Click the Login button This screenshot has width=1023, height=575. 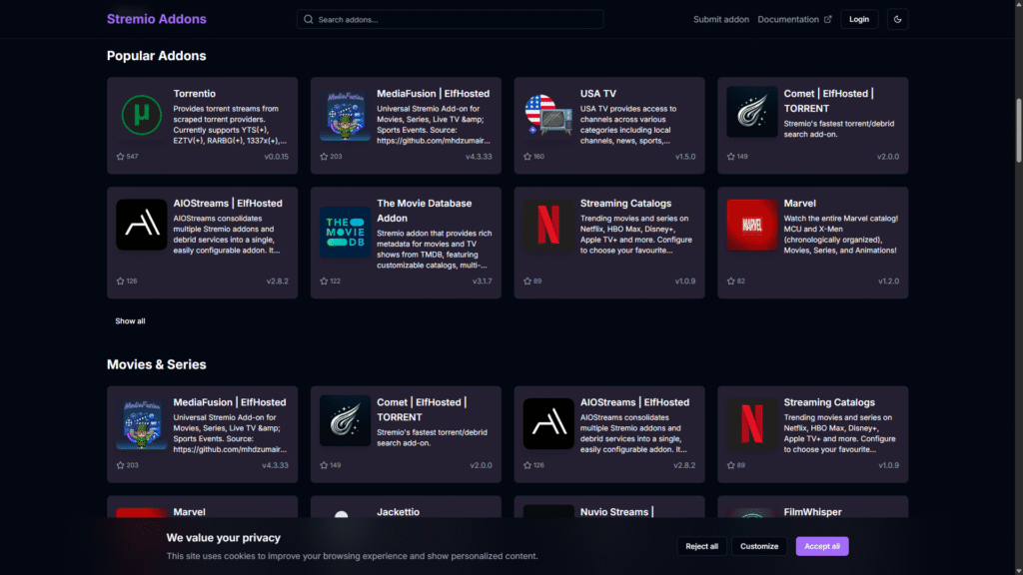[859, 20]
